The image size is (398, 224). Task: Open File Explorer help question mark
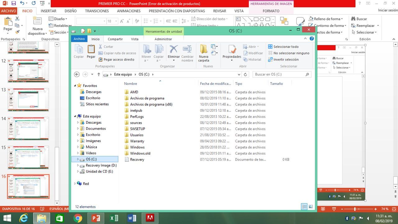(312, 39)
